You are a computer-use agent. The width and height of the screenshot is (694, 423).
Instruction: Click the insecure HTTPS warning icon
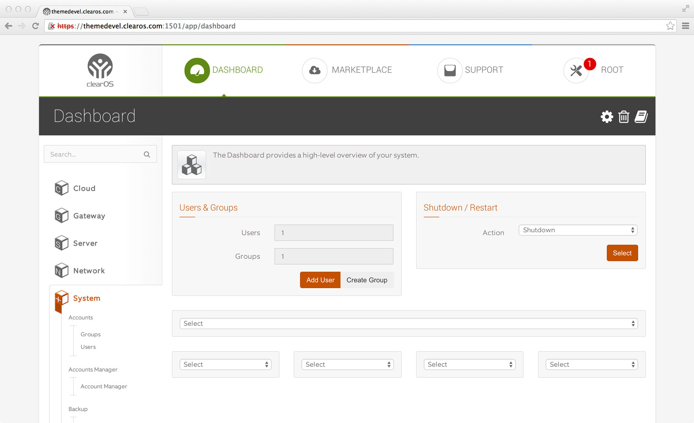(x=52, y=26)
